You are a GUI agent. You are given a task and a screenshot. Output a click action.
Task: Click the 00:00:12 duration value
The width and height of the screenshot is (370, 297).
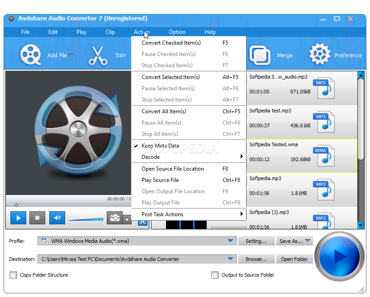(x=259, y=159)
